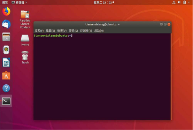193x130 pixels.
Task: Select the Home desktop icon
Action: [25, 40]
